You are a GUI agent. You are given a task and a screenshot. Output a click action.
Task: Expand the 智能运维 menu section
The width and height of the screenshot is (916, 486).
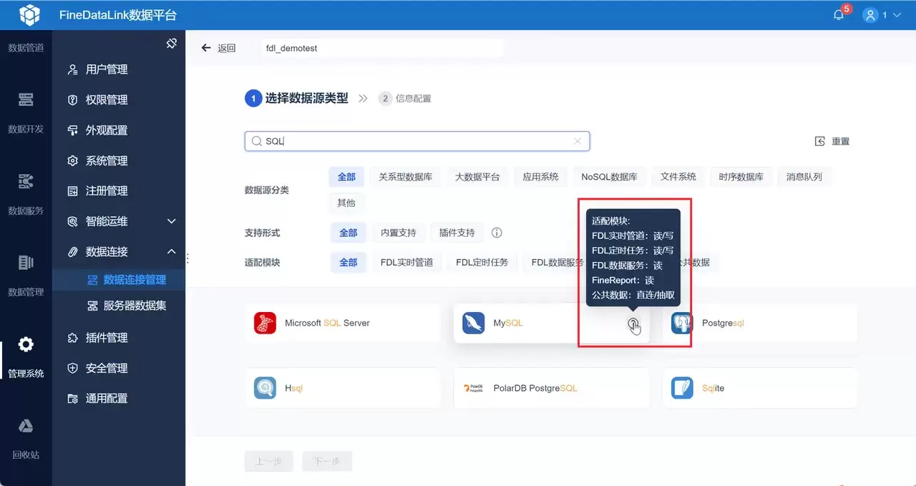coord(171,221)
